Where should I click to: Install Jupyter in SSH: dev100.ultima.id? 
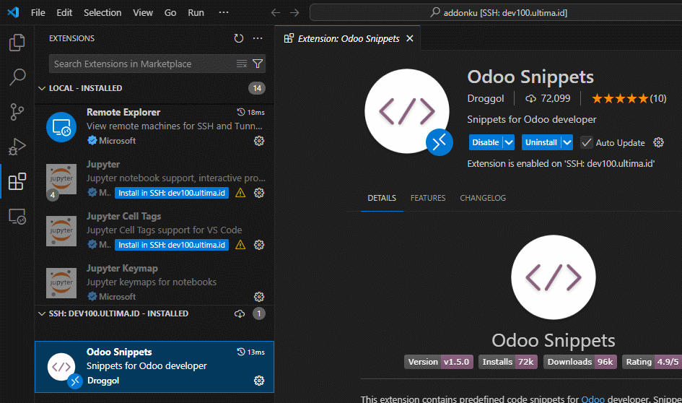(x=172, y=193)
